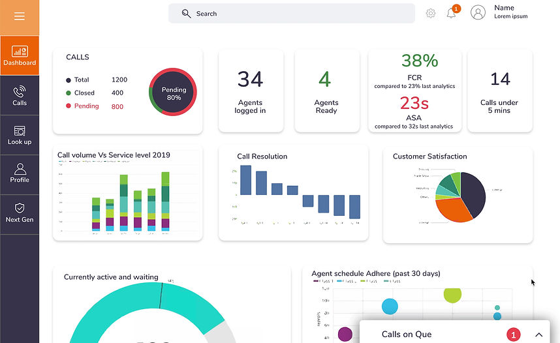The image size is (560, 343).
Task: Open the Look up sidebar icon
Action: tap(20, 131)
